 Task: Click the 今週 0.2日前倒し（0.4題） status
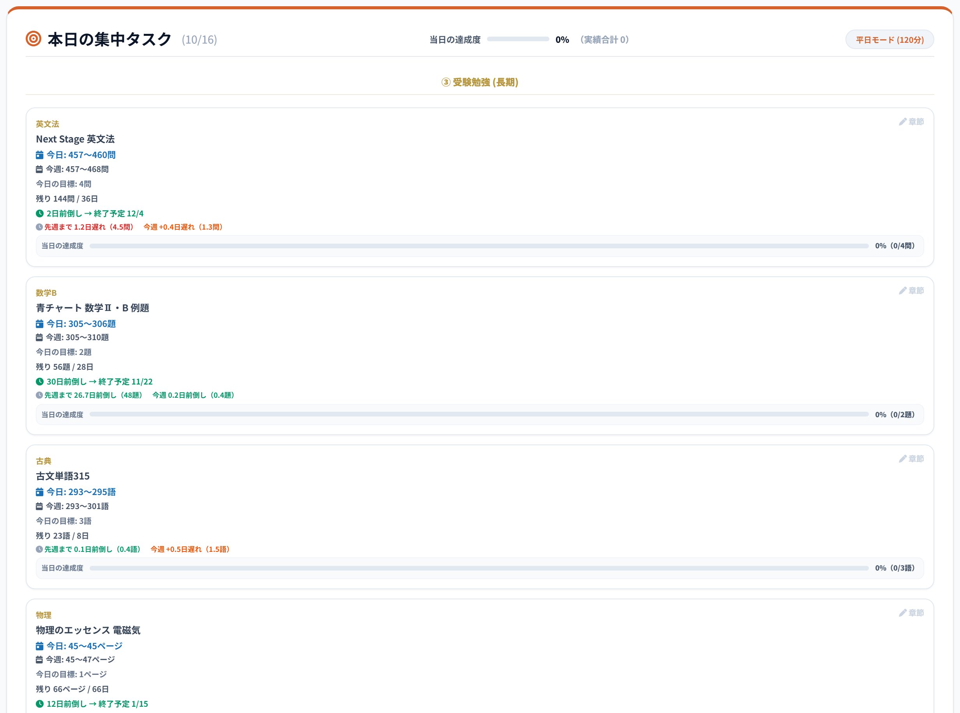click(x=194, y=395)
